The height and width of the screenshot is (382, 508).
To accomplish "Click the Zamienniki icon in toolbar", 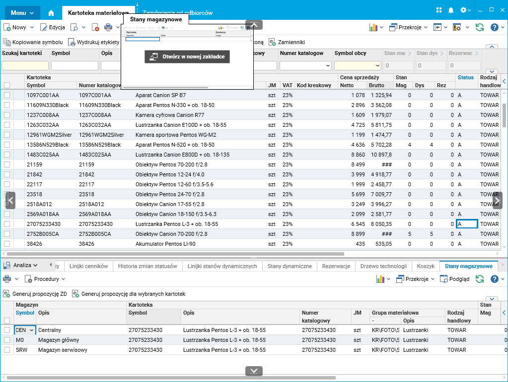I will point(272,43).
